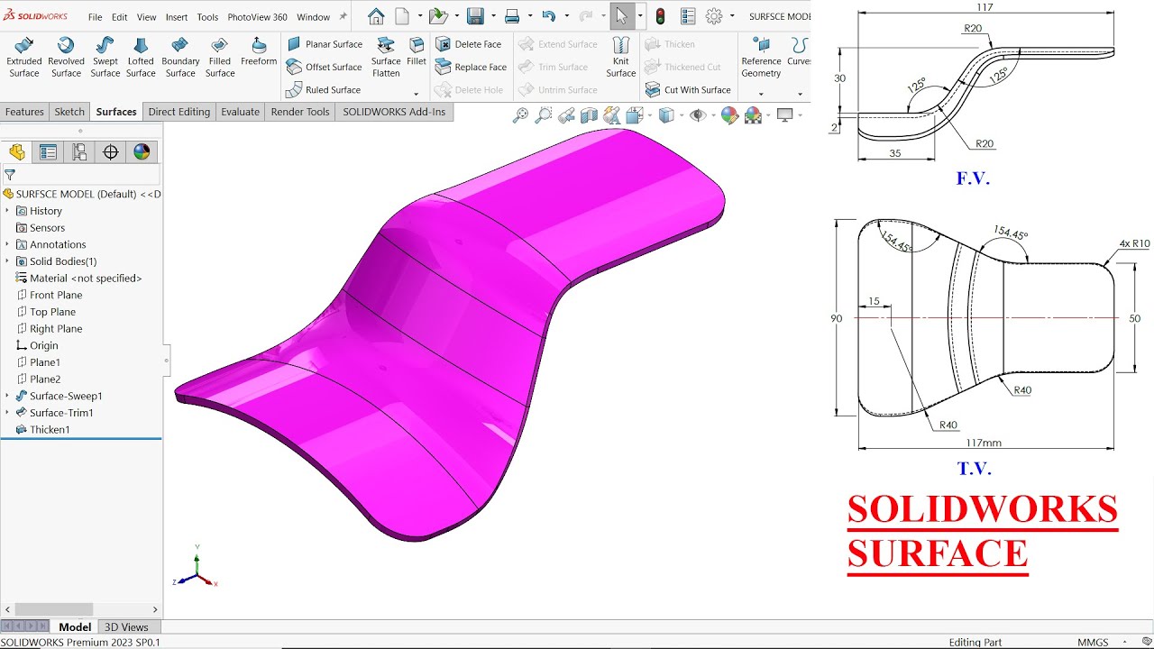This screenshot has width=1154, height=649.
Task: Open the View Orientation flyout
Action: [634, 115]
